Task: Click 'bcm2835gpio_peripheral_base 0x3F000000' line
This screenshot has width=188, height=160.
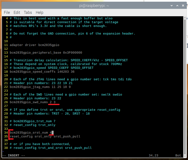Action: pos(46,53)
